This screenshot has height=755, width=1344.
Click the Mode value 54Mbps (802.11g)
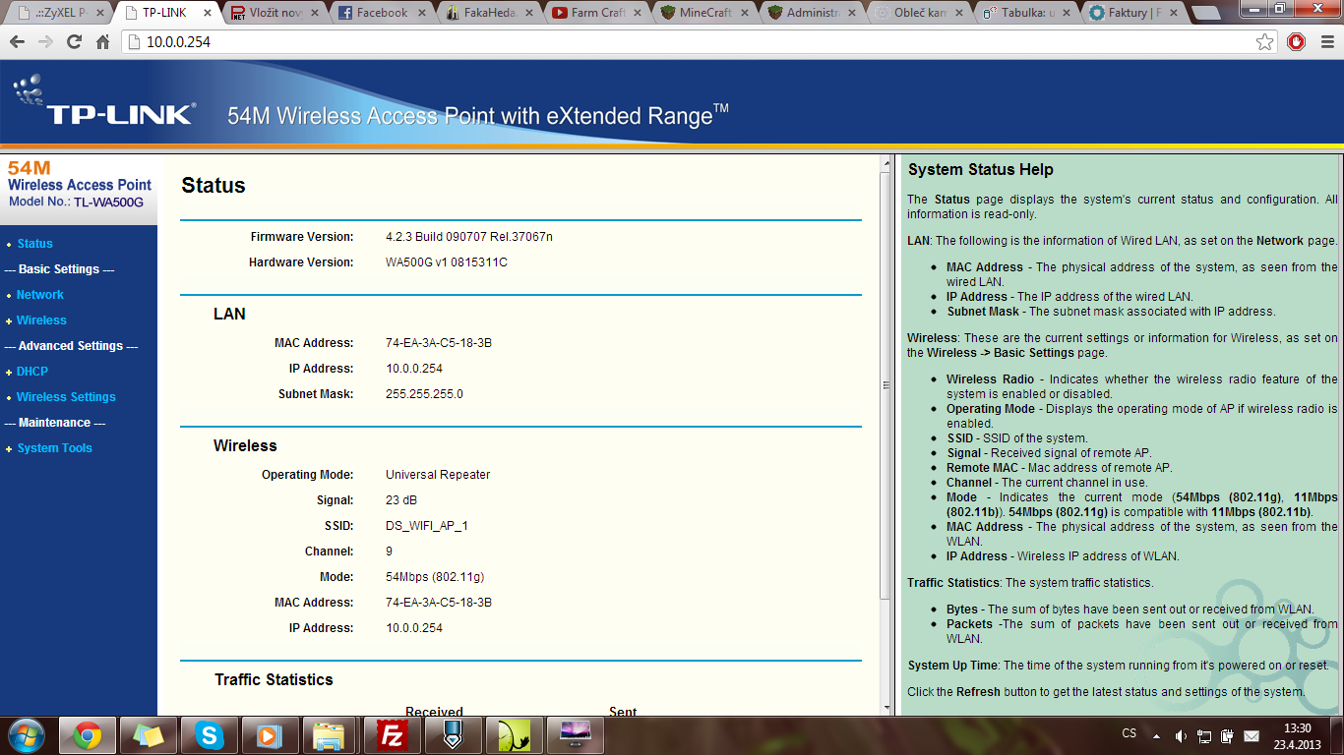point(435,577)
